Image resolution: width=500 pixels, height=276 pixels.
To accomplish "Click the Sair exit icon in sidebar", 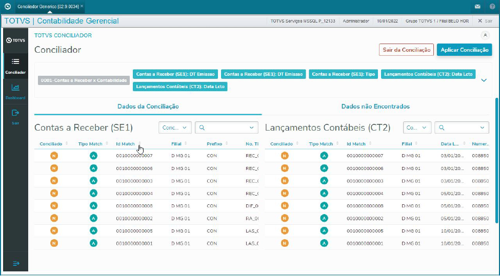I will pyautogui.click(x=15, y=113).
